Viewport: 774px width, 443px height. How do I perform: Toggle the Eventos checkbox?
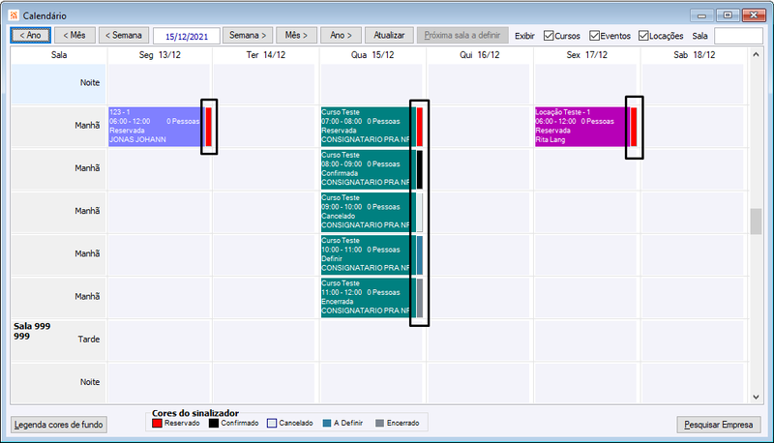tap(594, 36)
